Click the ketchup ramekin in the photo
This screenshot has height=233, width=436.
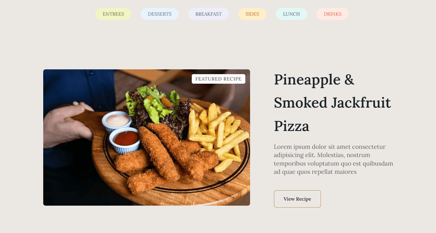[125, 140]
